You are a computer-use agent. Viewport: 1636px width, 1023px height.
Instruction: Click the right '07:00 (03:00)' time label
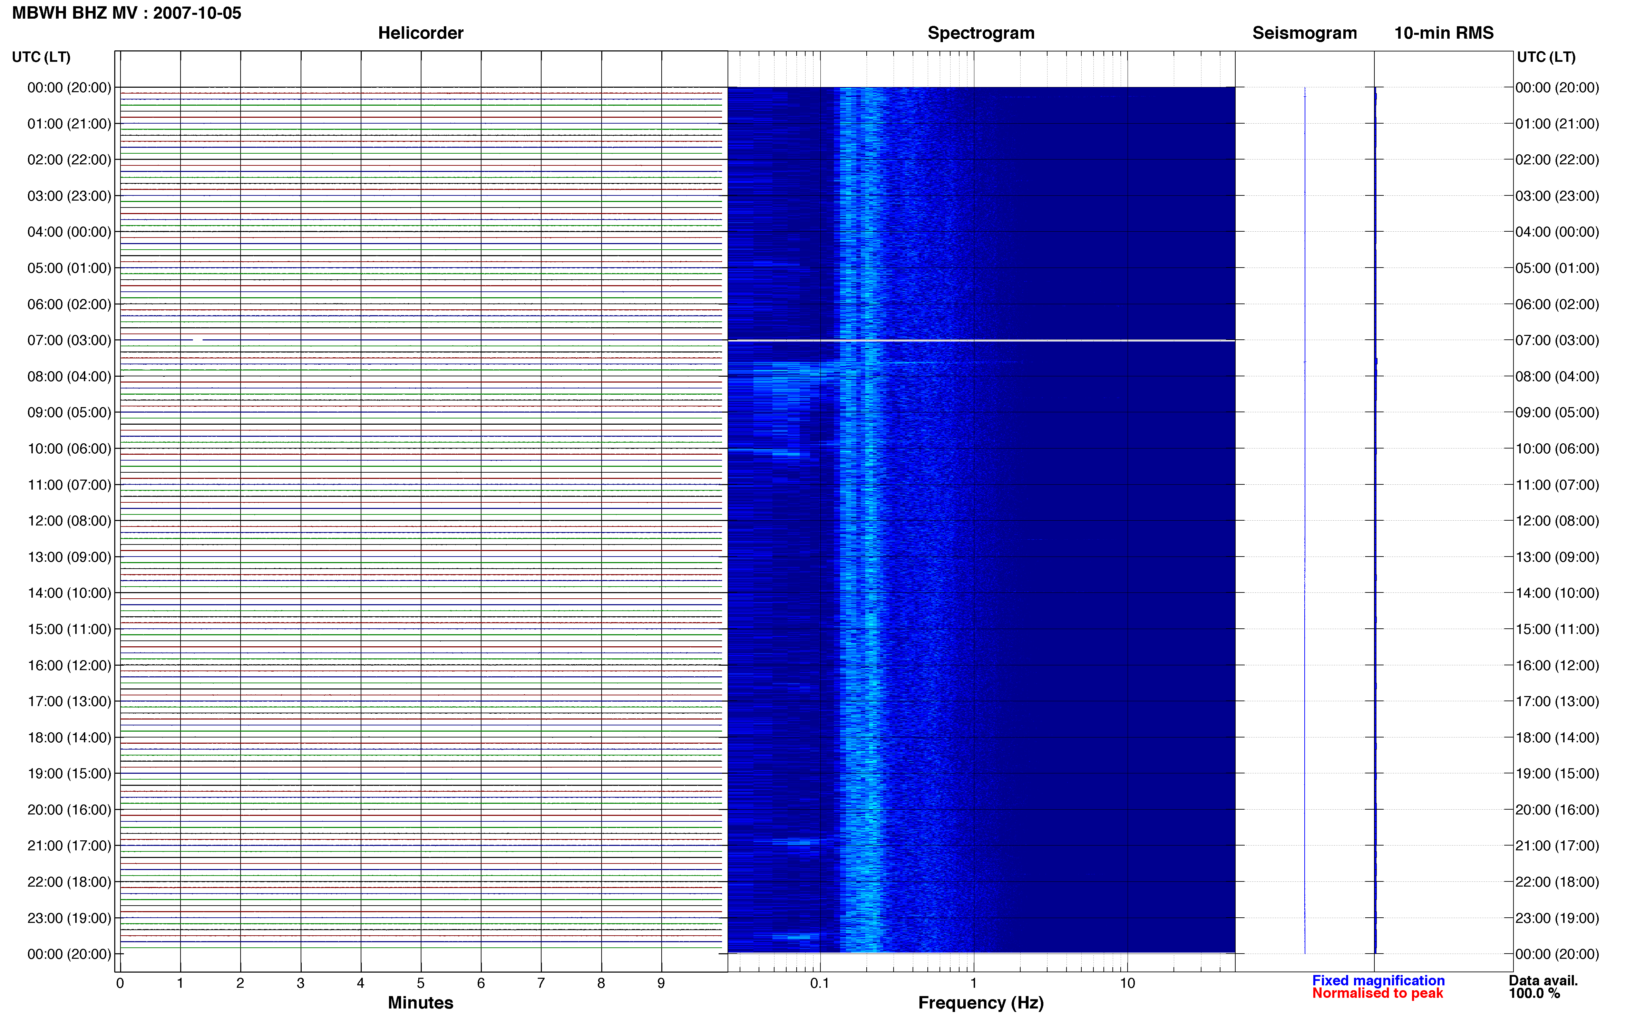[1557, 340]
